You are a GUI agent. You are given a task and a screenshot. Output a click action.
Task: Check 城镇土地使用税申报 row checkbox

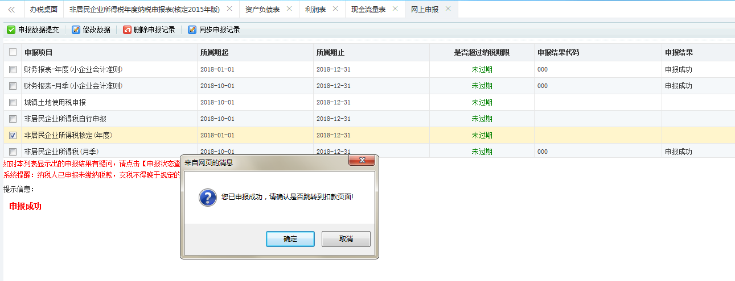(13, 102)
